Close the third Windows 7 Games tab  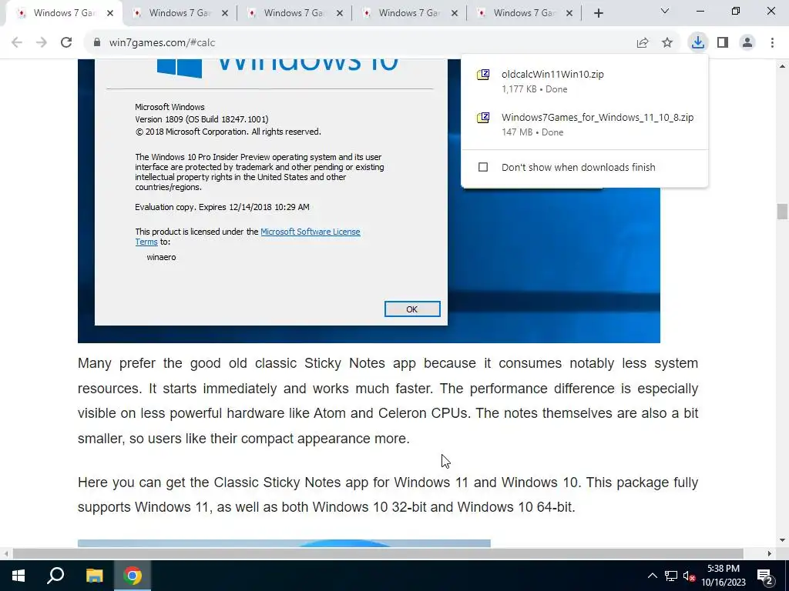click(x=340, y=14)
